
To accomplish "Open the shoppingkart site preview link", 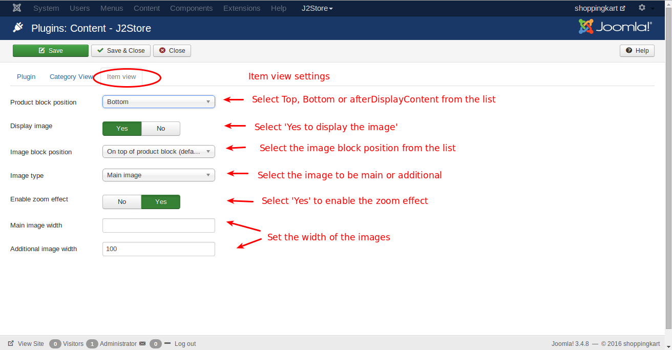I will tap(599, 8).
